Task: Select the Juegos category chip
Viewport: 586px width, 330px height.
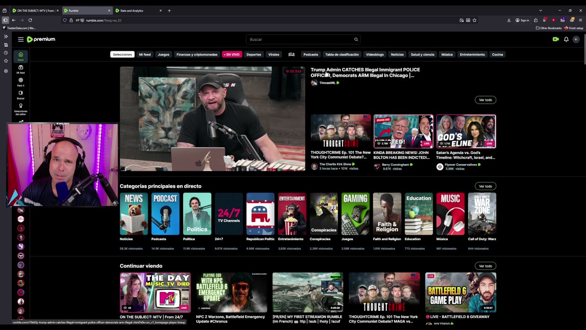Action: click(x=163, y=55)
